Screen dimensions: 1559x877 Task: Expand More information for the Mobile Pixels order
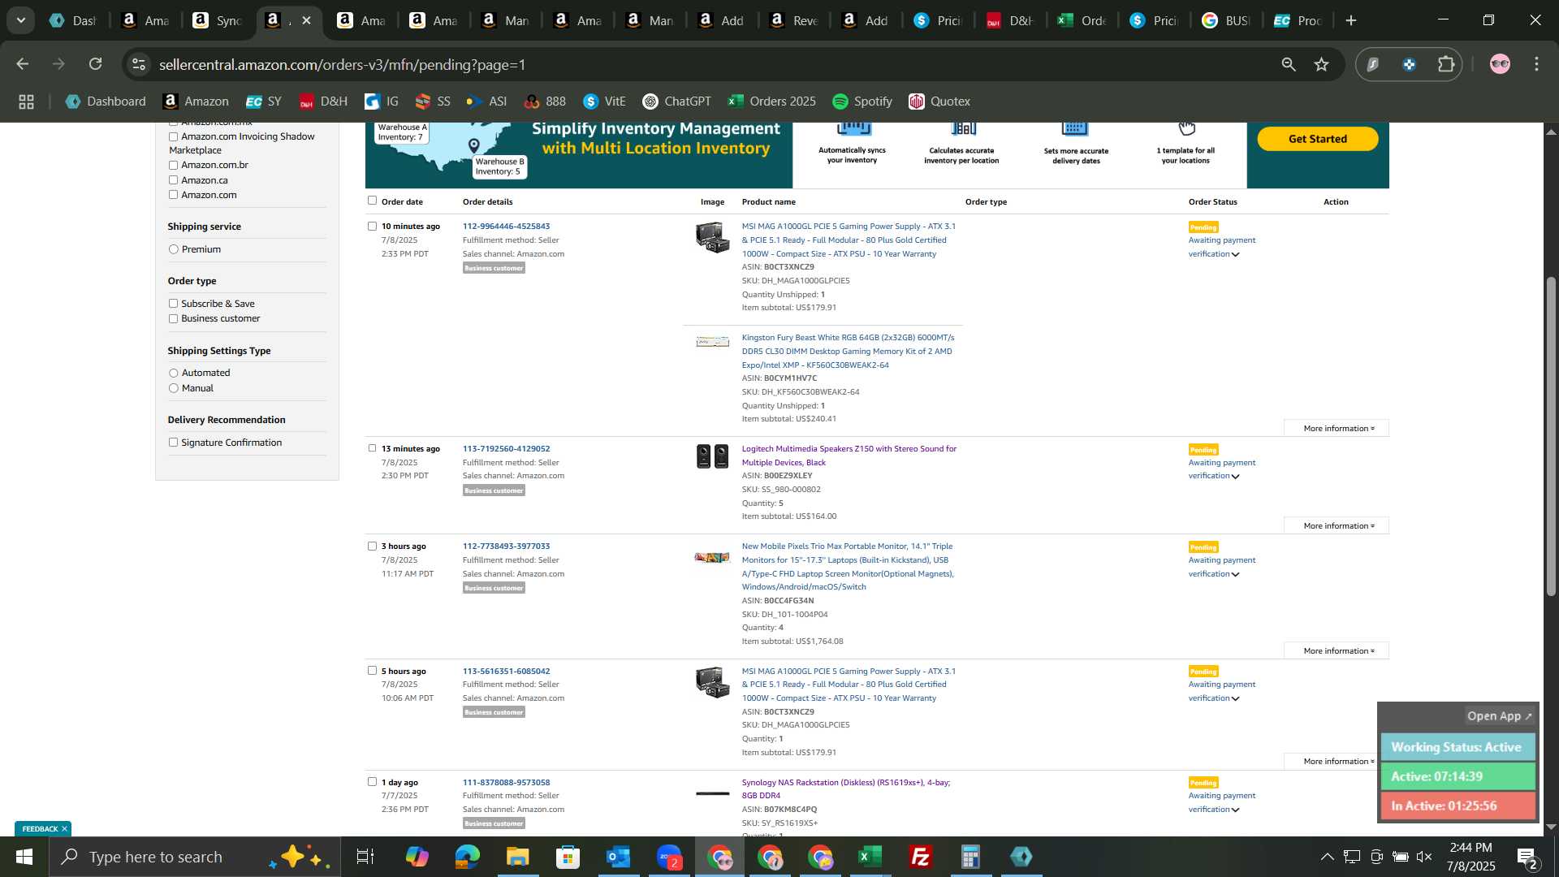1337,650
